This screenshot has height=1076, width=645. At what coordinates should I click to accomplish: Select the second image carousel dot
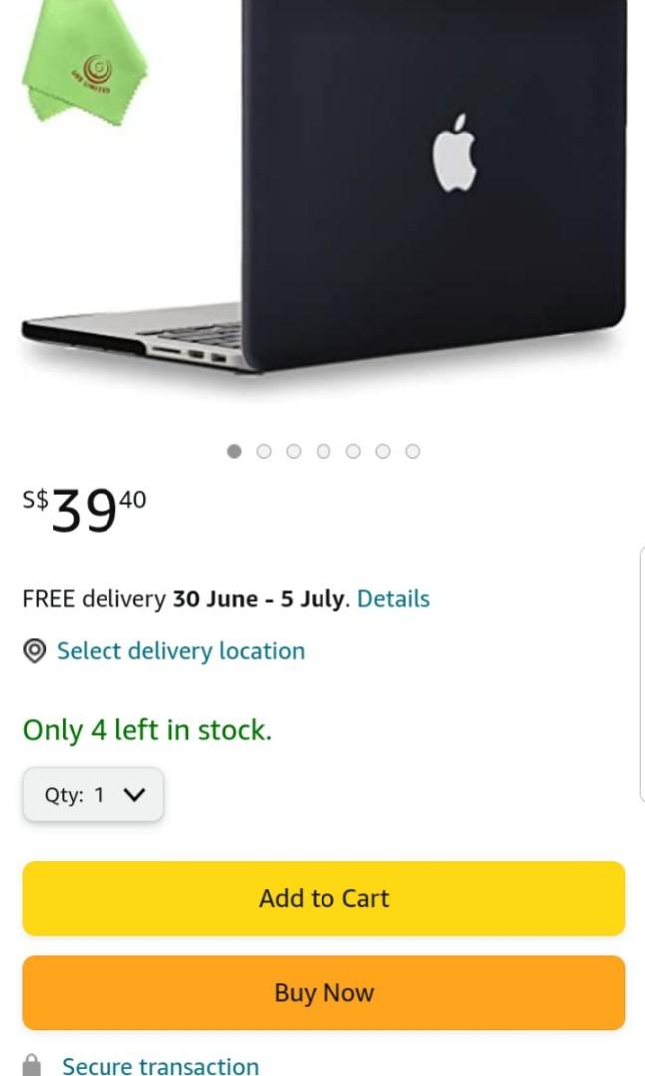click(x=264, y=451)
